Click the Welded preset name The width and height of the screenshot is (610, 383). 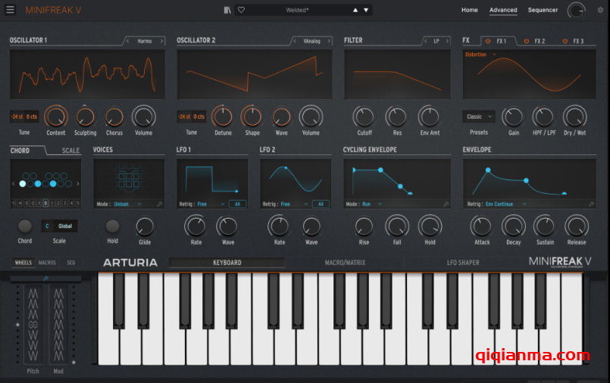[x=297, y=10]
